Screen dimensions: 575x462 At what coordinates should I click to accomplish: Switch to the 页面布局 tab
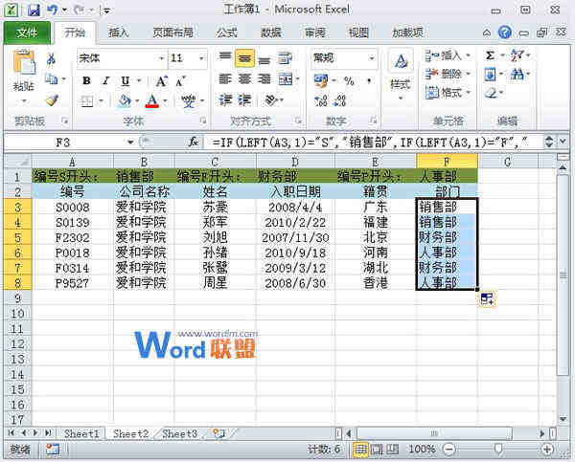(x=172, y=33)
